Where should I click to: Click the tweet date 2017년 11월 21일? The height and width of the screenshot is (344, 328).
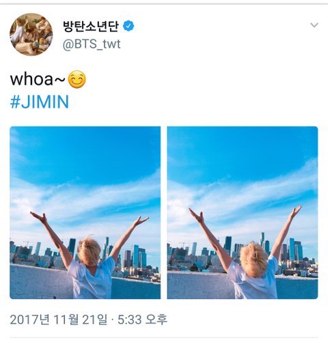(x=59, y=319)
